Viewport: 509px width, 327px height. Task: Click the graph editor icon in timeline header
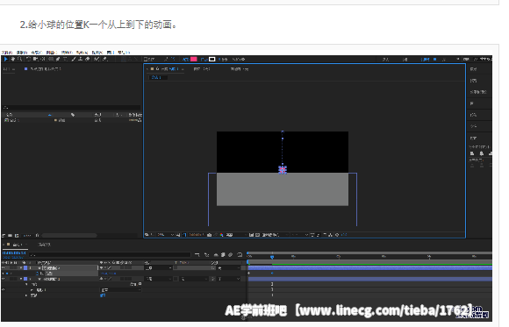240,255
